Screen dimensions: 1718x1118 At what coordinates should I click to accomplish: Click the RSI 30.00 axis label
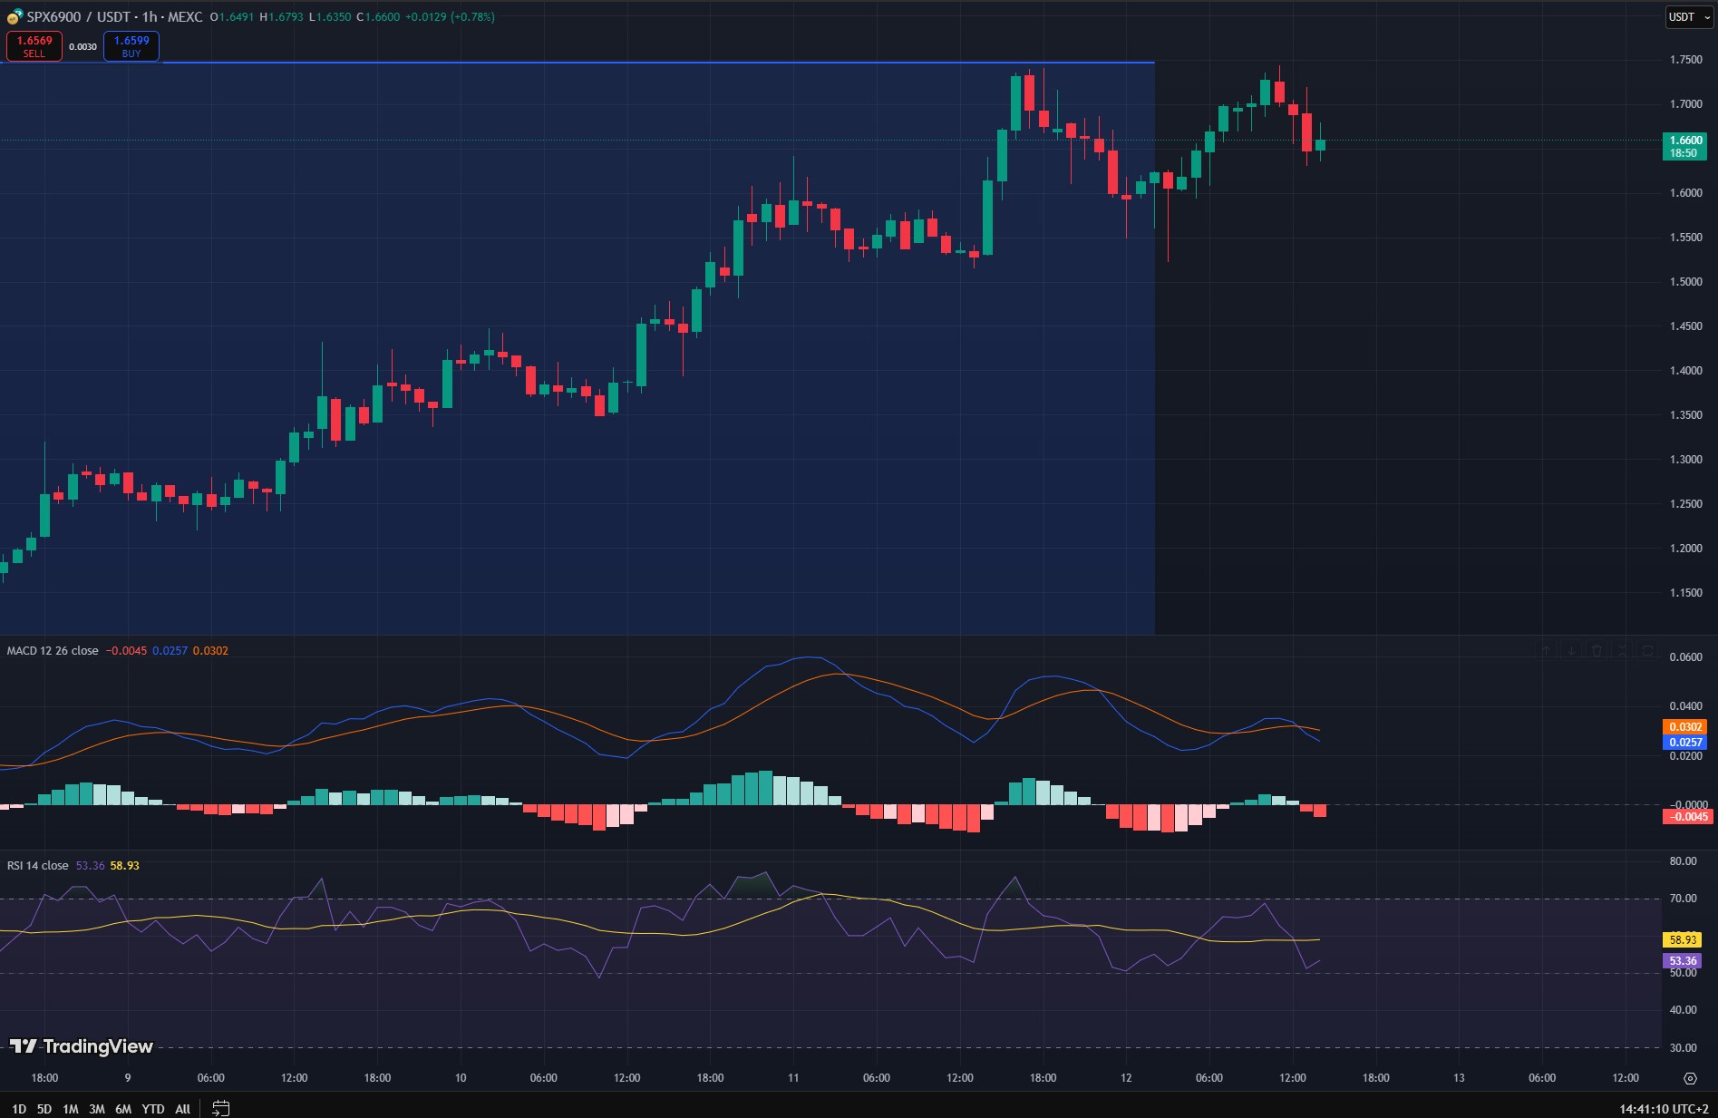pyautogui.click(x=1683, y=1047)
